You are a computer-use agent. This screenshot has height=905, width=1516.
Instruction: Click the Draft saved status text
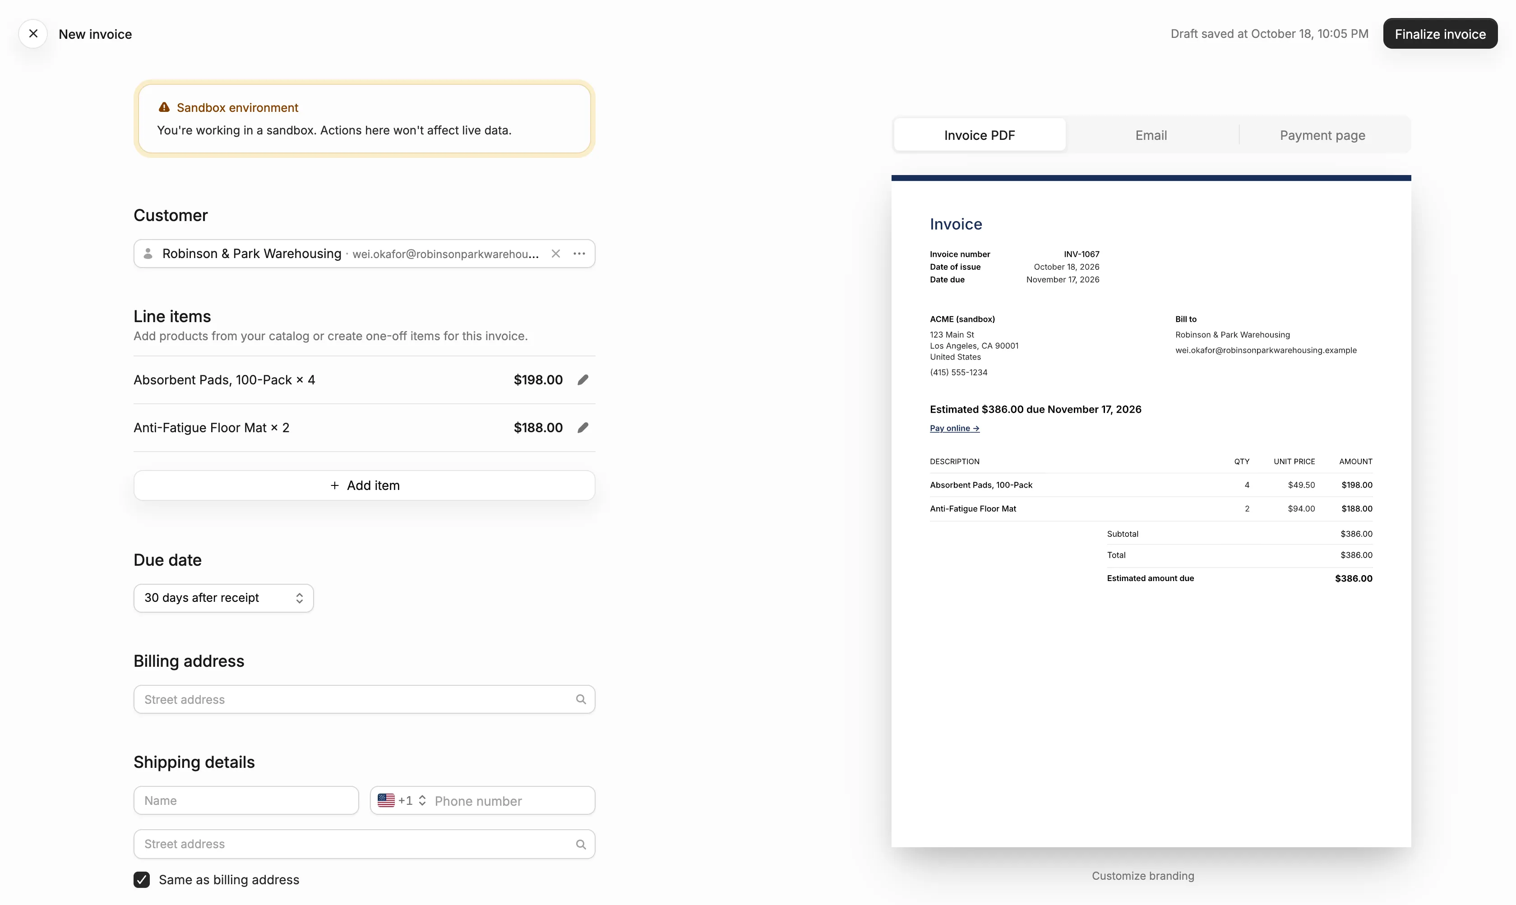(1269, 33)
